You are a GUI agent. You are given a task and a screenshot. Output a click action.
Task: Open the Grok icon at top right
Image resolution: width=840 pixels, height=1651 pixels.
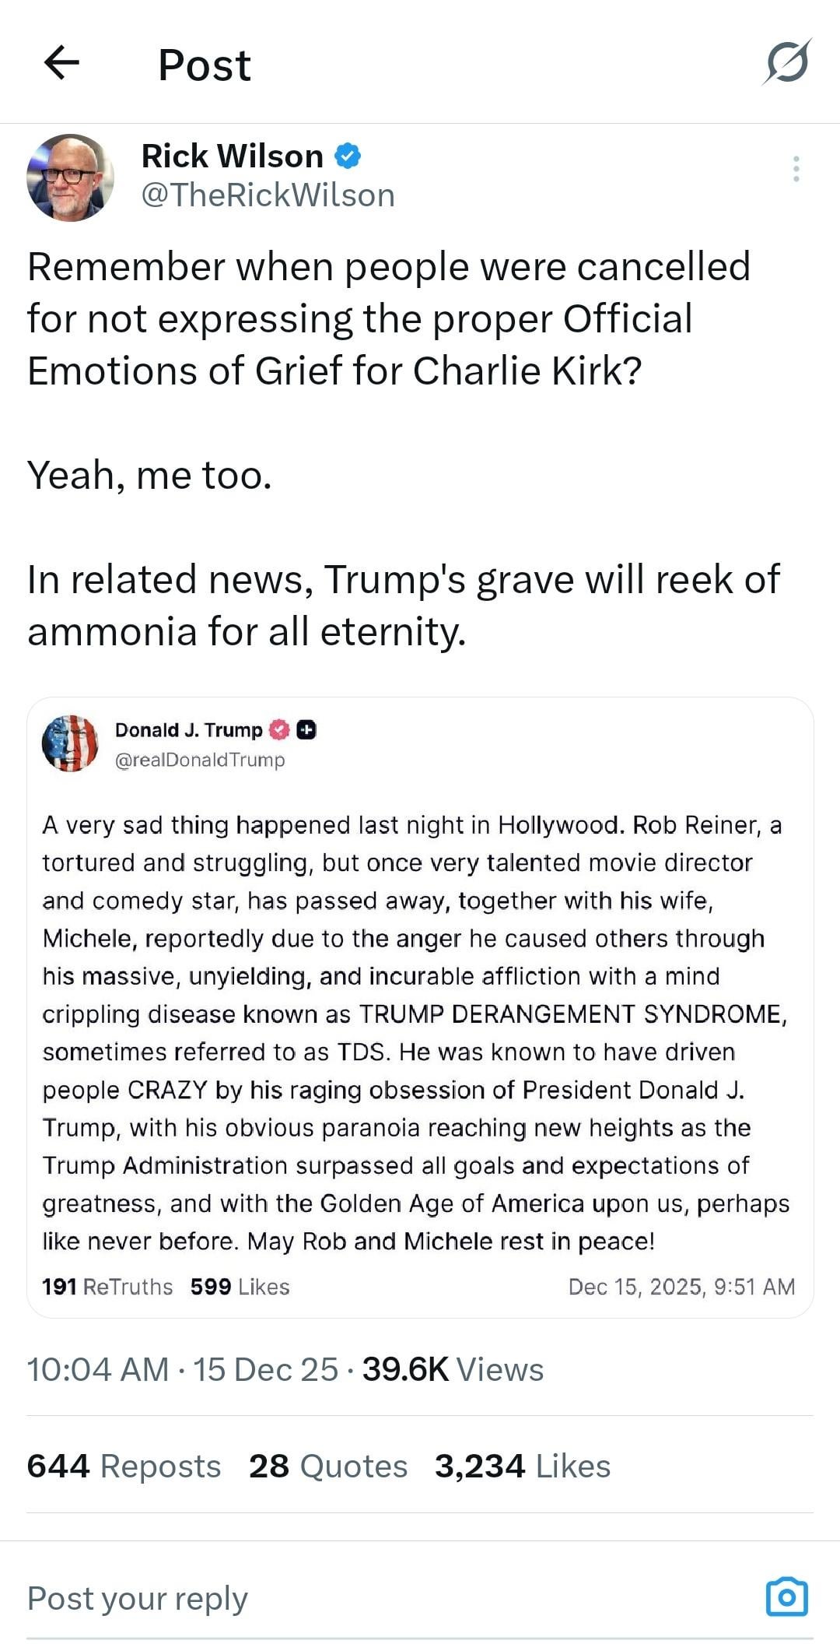(x=787, y=62)
